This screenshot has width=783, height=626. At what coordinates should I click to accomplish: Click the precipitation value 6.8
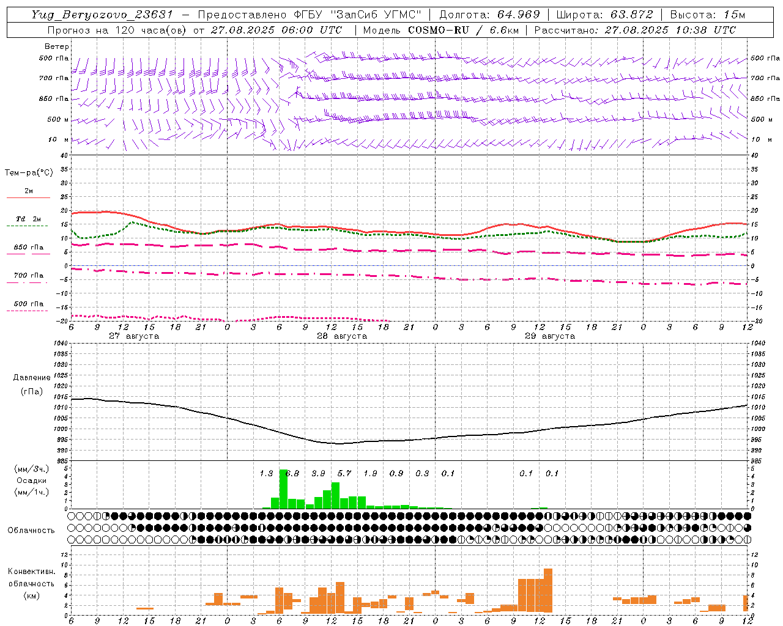[292, 473]
